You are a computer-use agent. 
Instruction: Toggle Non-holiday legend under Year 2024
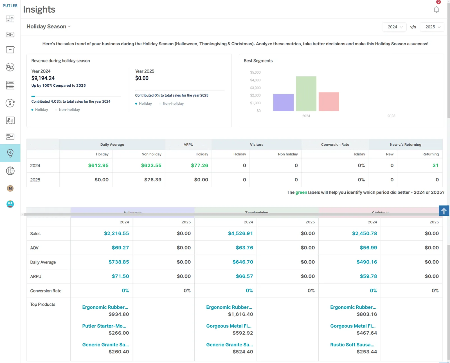(x=67, y=110)
